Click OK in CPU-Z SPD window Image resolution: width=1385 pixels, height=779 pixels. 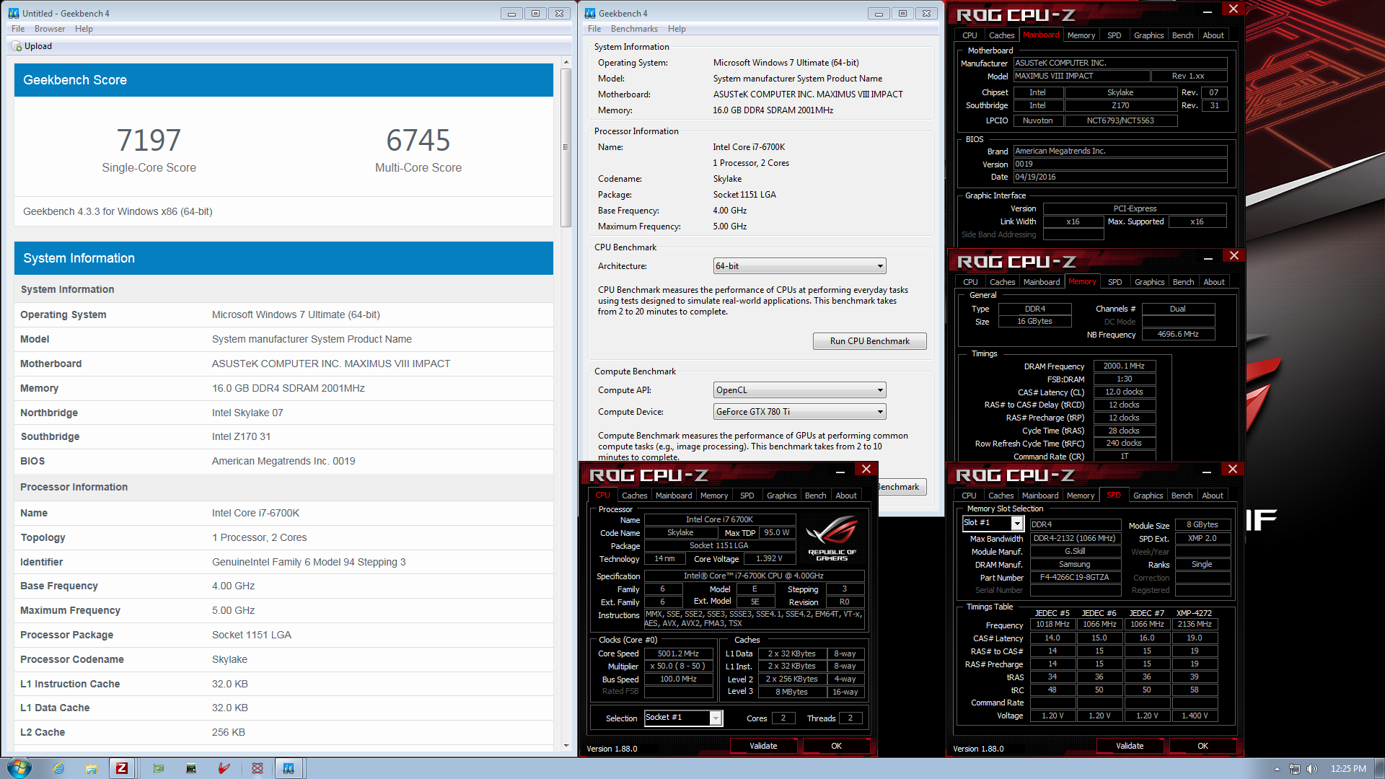point(1202,746)
